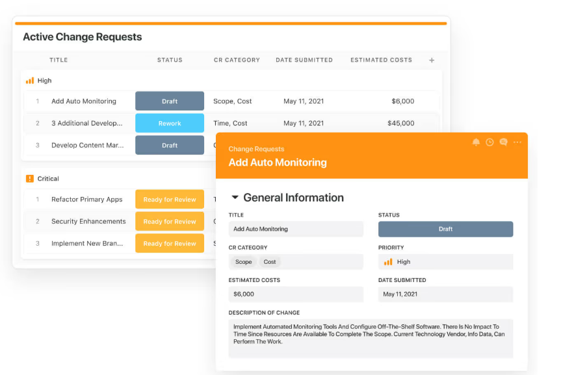Collapse the General Information section
Screen dimensions: 561x375
click(235, 198)
